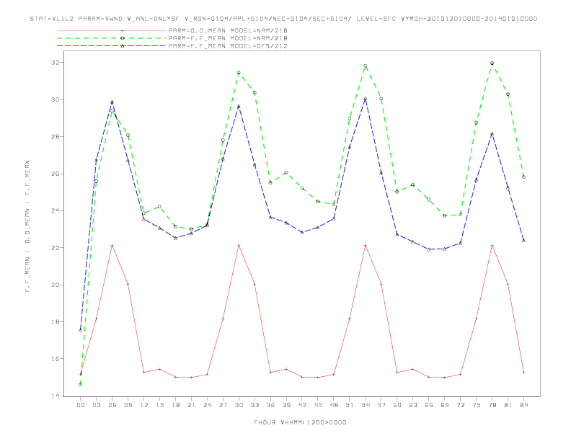The width and height of the screenshot is (571, 441).
Task: Click the 84 forecast hour x-axis label
Action: pos(523,405)
